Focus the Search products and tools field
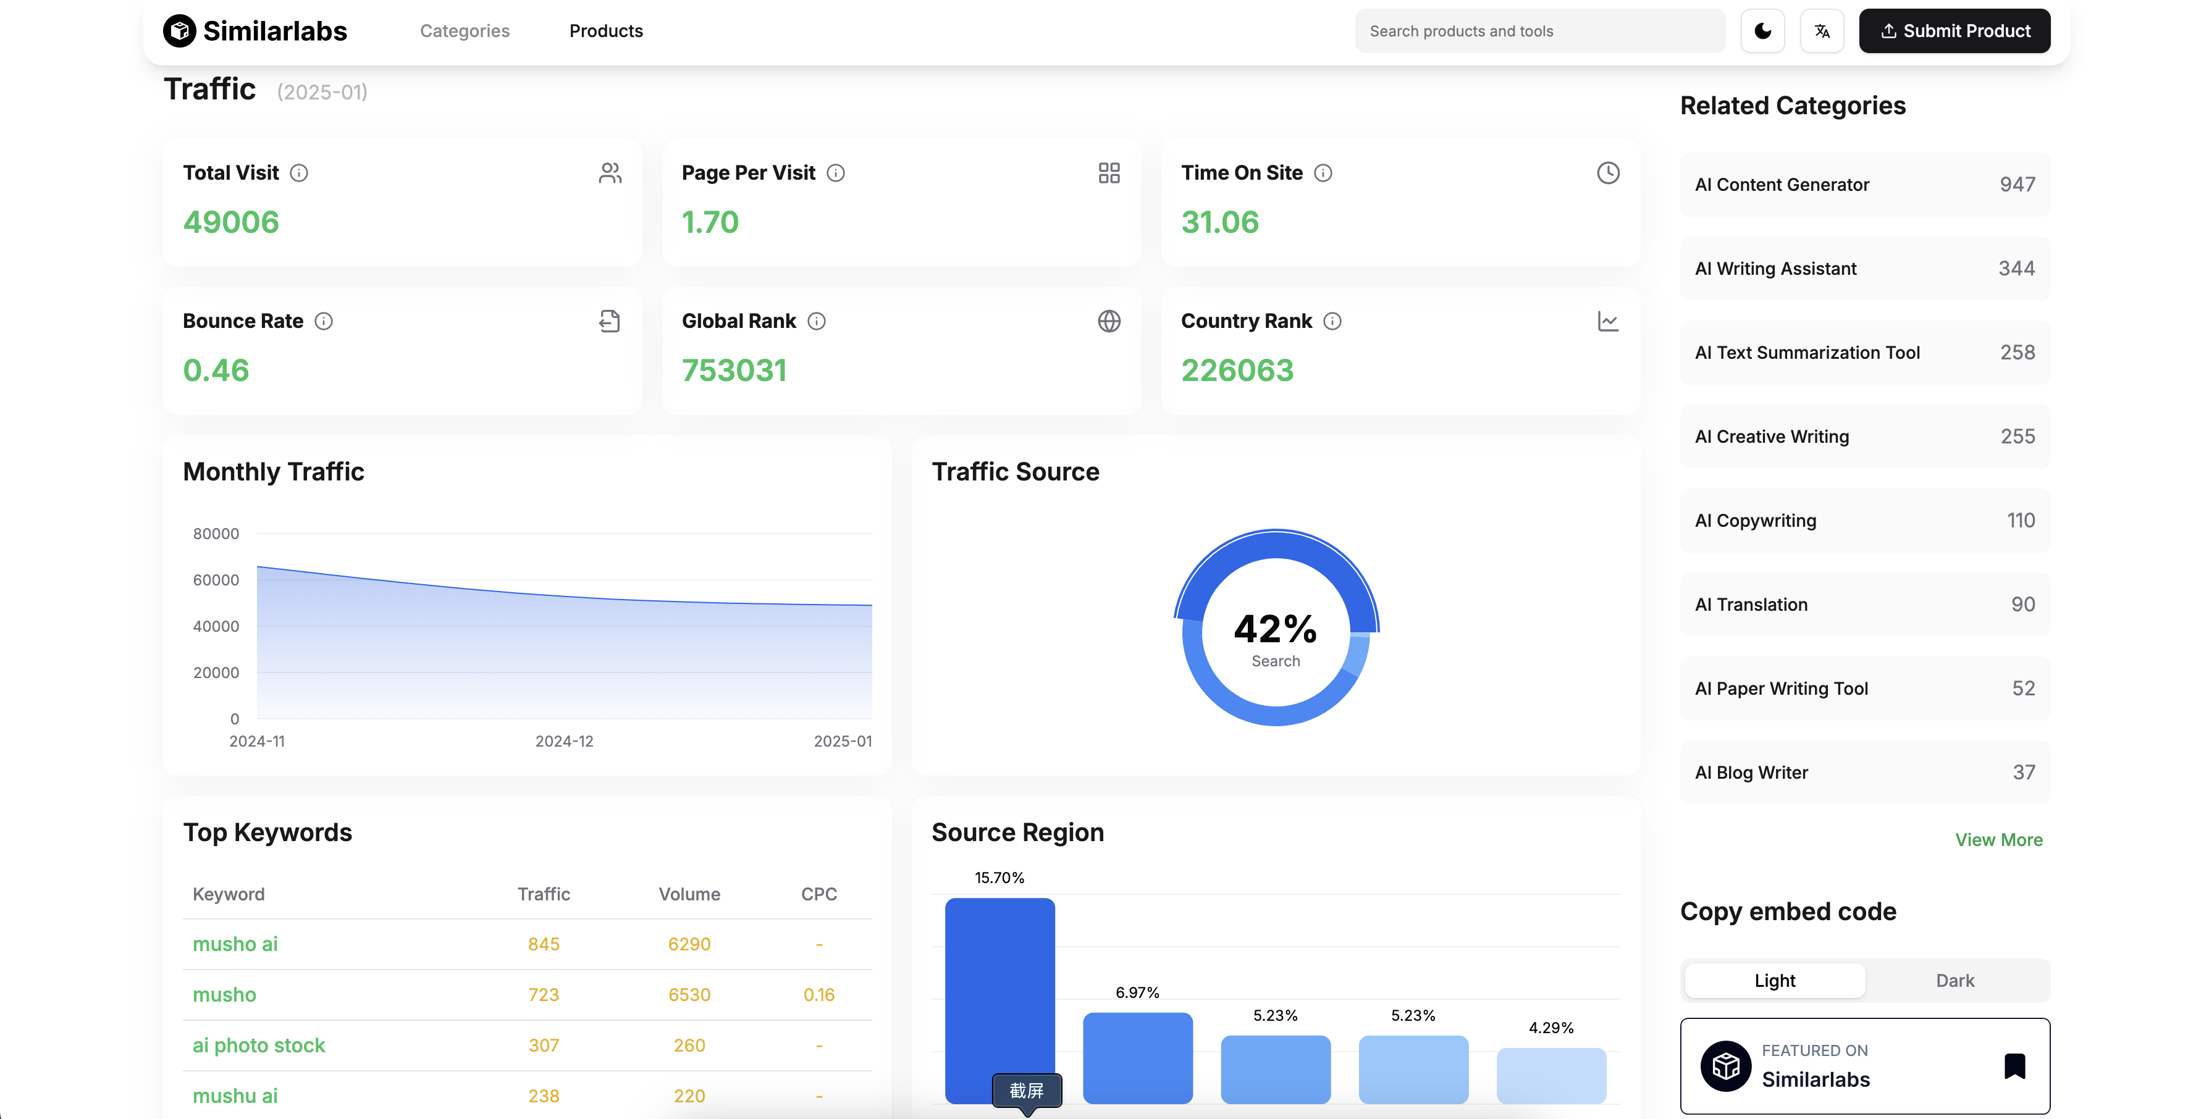The width and height of the screenshot is (2209, 1119). (1539, 31)
